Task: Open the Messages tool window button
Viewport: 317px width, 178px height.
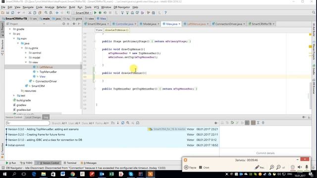Action: (89, 163)
